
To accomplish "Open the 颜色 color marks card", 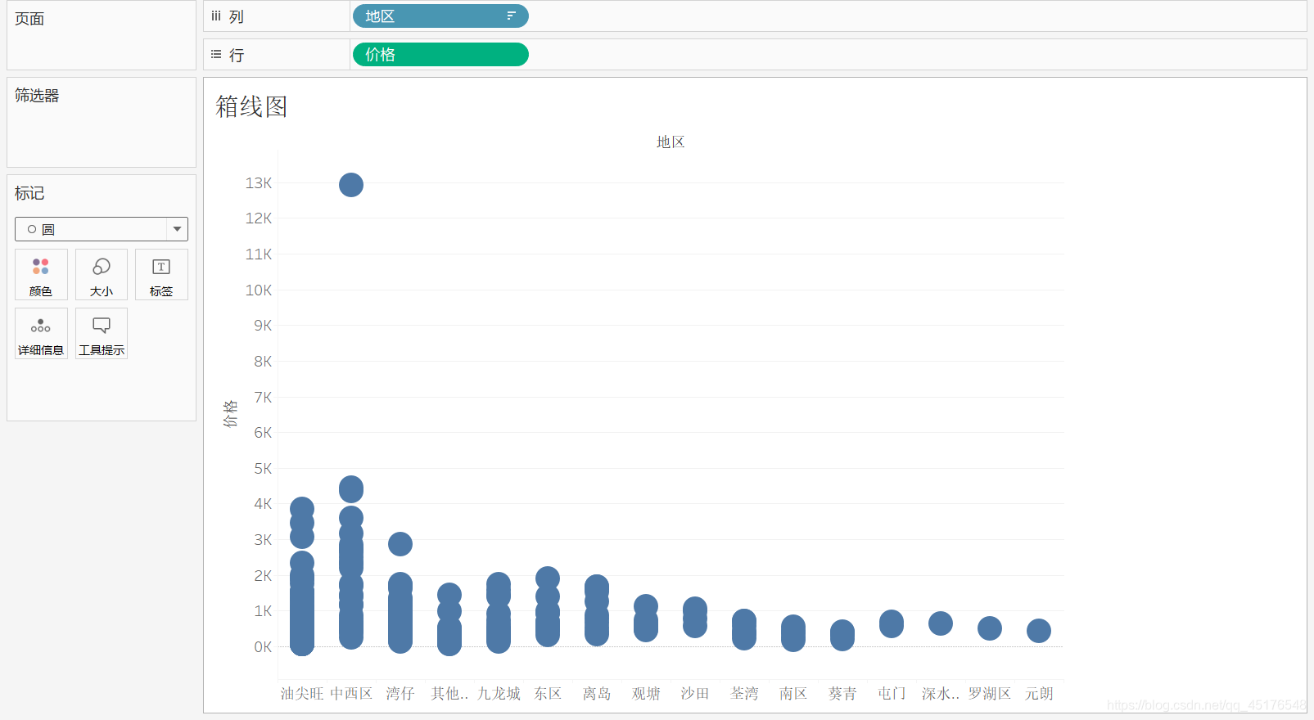I will pyautogui.click(x=41, y=275).
